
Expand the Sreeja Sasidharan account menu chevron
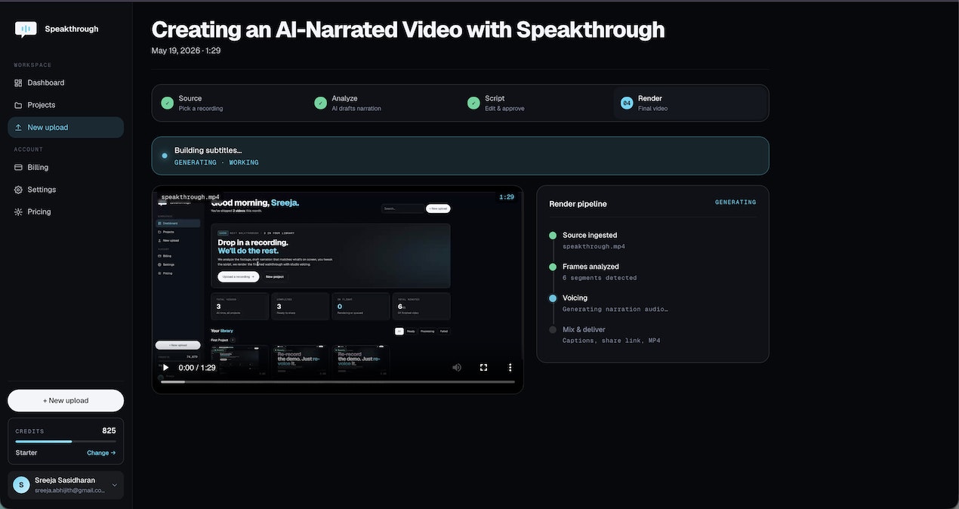click(115, 485)
